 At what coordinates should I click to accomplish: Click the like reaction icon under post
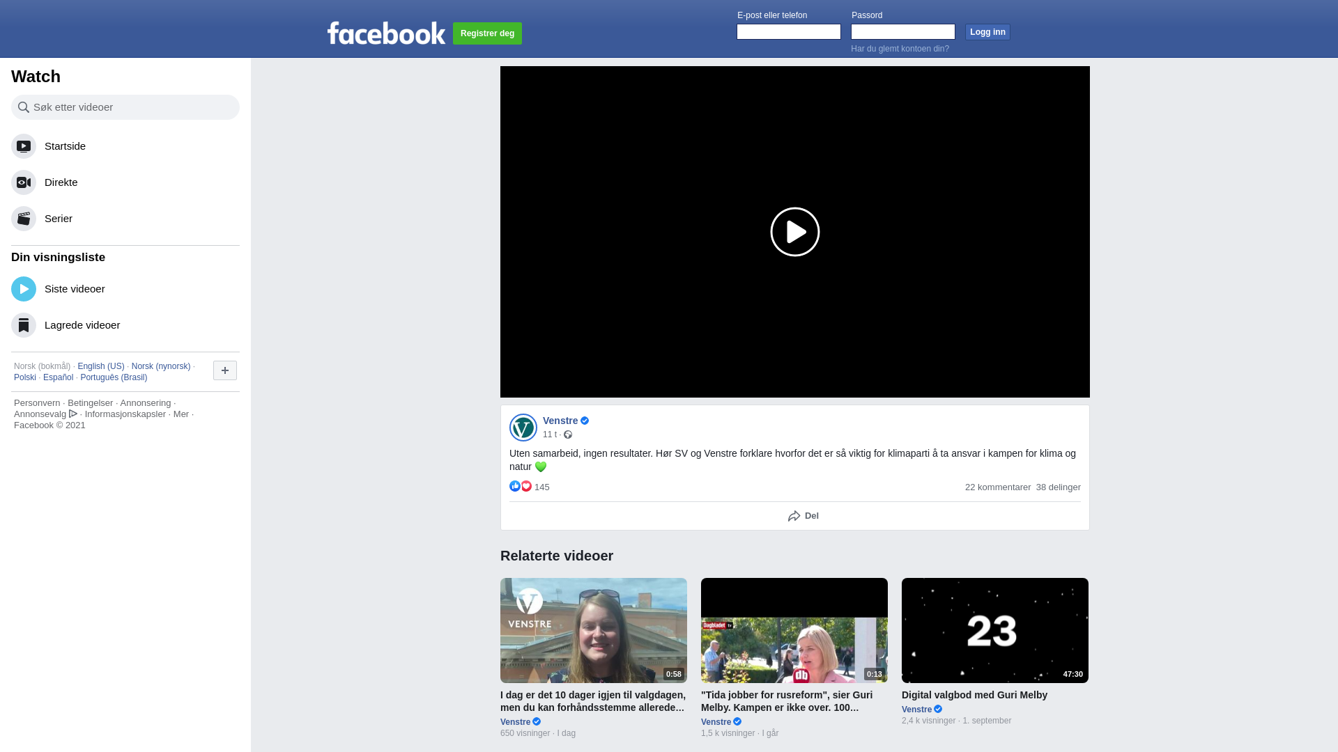coord(515,487)
